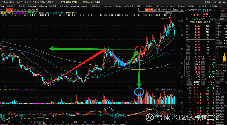The image size is (227, 125).
Task: Click 选股器 toolbar button
Action: [x=137, y=7]
